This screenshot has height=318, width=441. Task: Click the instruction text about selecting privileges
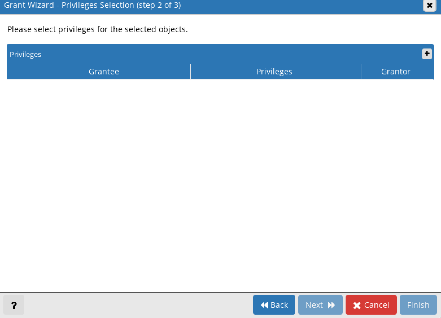97,29
